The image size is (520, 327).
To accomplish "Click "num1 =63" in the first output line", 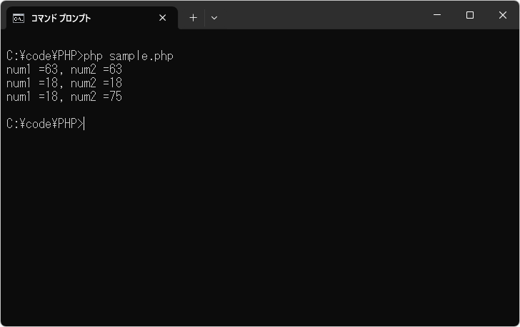I will tap(31, 69).
